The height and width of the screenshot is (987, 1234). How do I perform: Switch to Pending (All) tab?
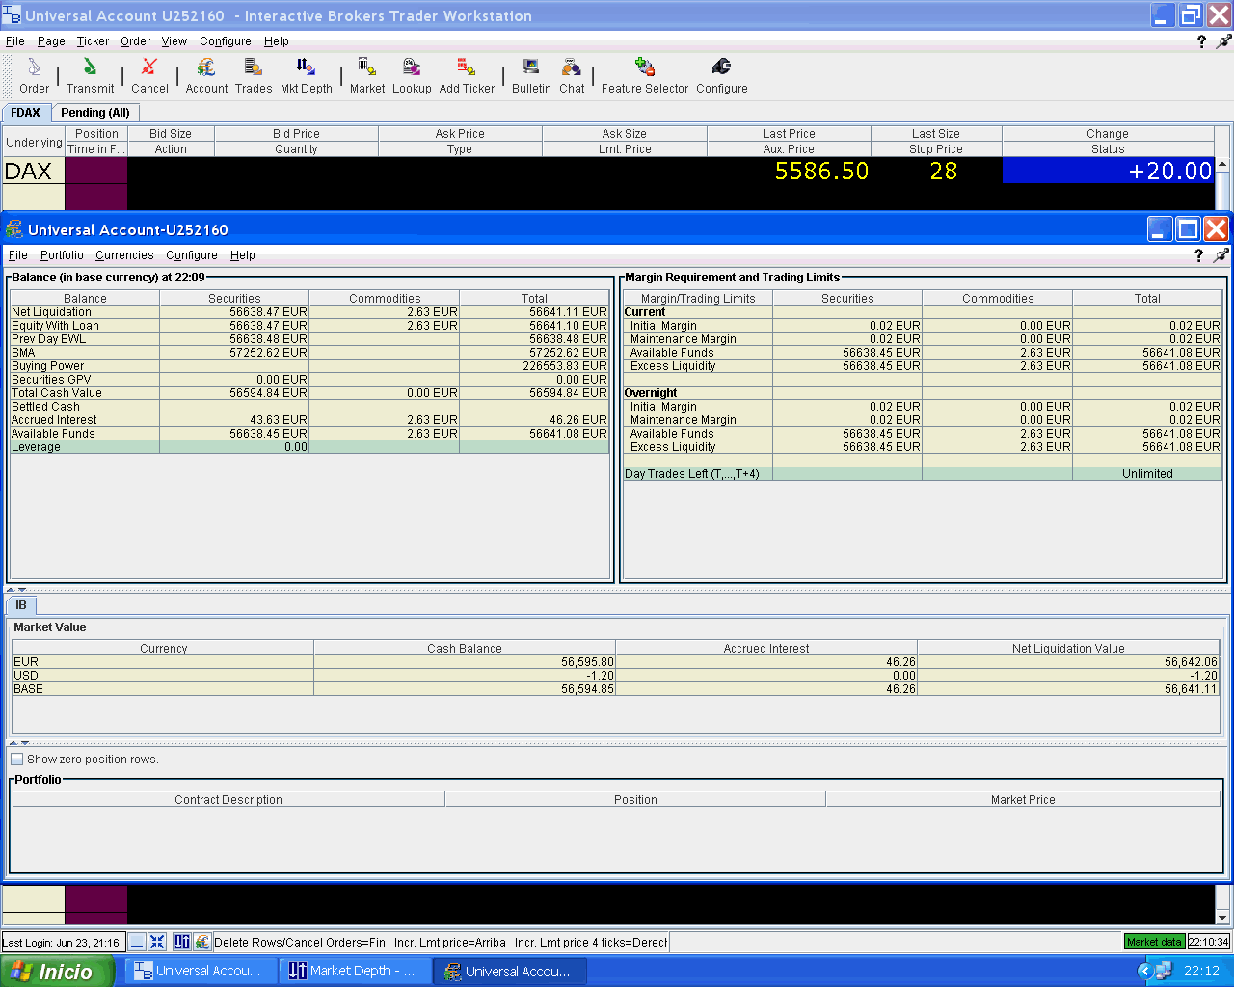(95, 113)
